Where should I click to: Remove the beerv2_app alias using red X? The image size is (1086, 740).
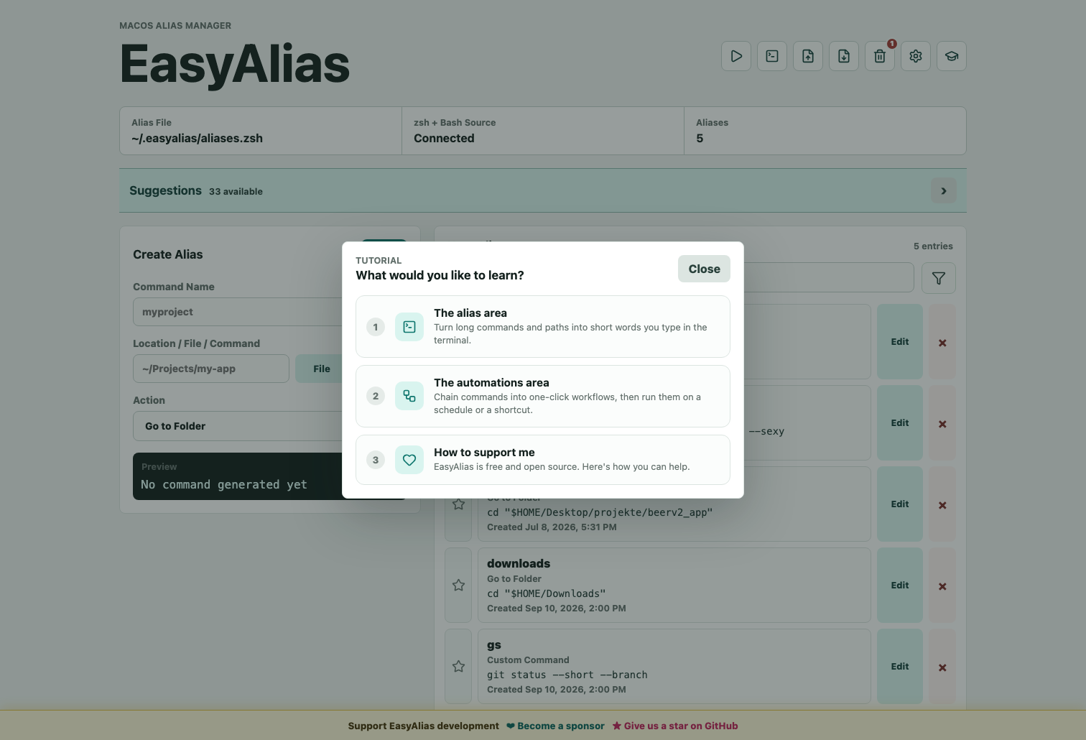pos(942,505)
